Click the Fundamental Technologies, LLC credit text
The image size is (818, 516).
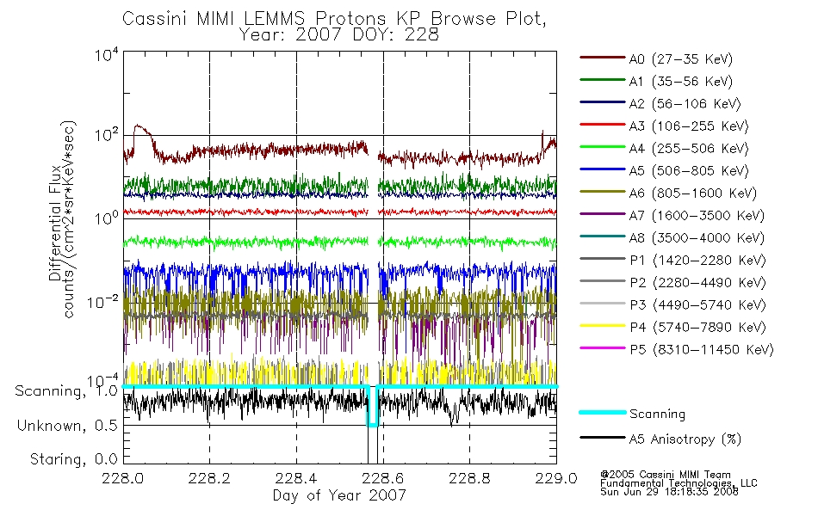679,483
